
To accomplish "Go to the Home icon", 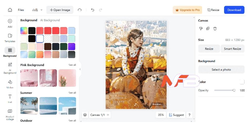I will [10, 10].
